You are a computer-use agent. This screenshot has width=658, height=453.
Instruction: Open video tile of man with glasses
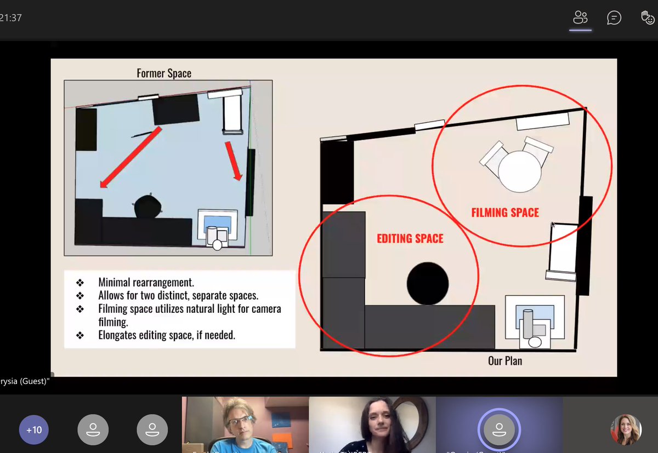(x=245, y=425)
